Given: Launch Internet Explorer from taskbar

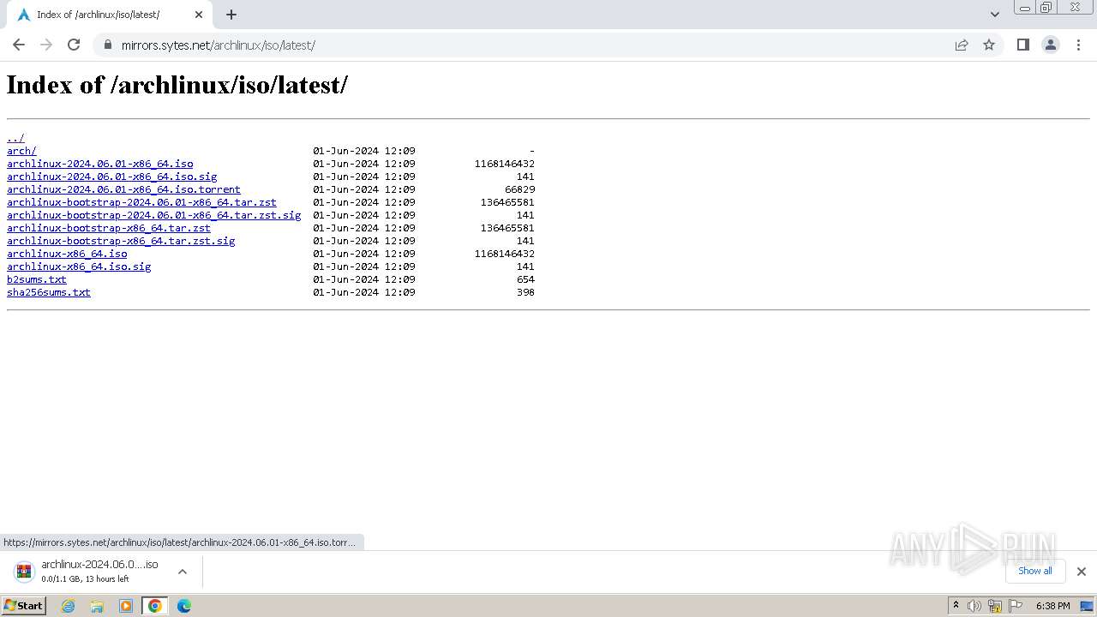Looking at the screenshot, I should (69, 606).
